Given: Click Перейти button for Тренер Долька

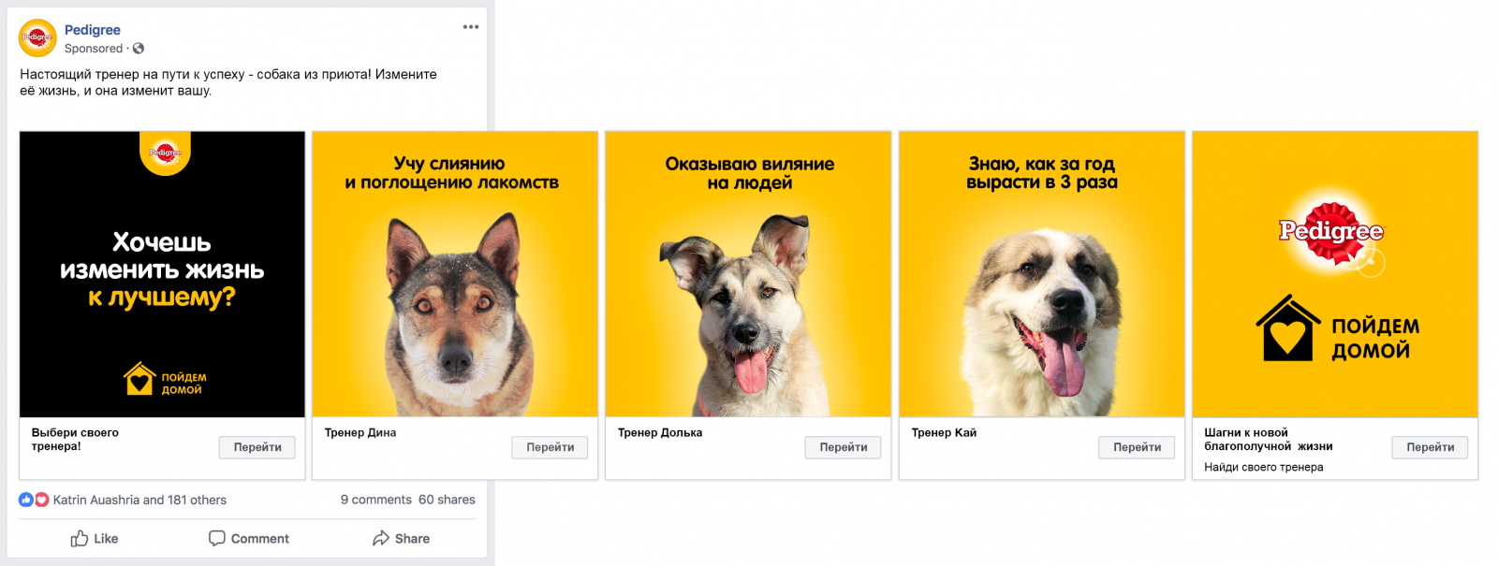Looking at the screenshot, I should coord(844,447).
